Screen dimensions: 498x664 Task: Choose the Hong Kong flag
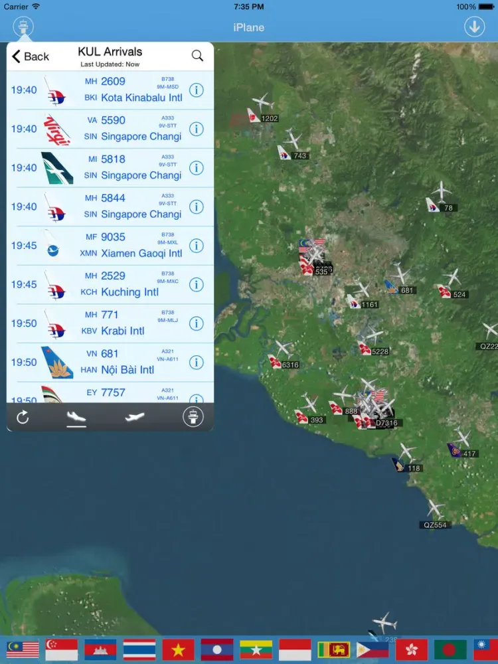412,649
